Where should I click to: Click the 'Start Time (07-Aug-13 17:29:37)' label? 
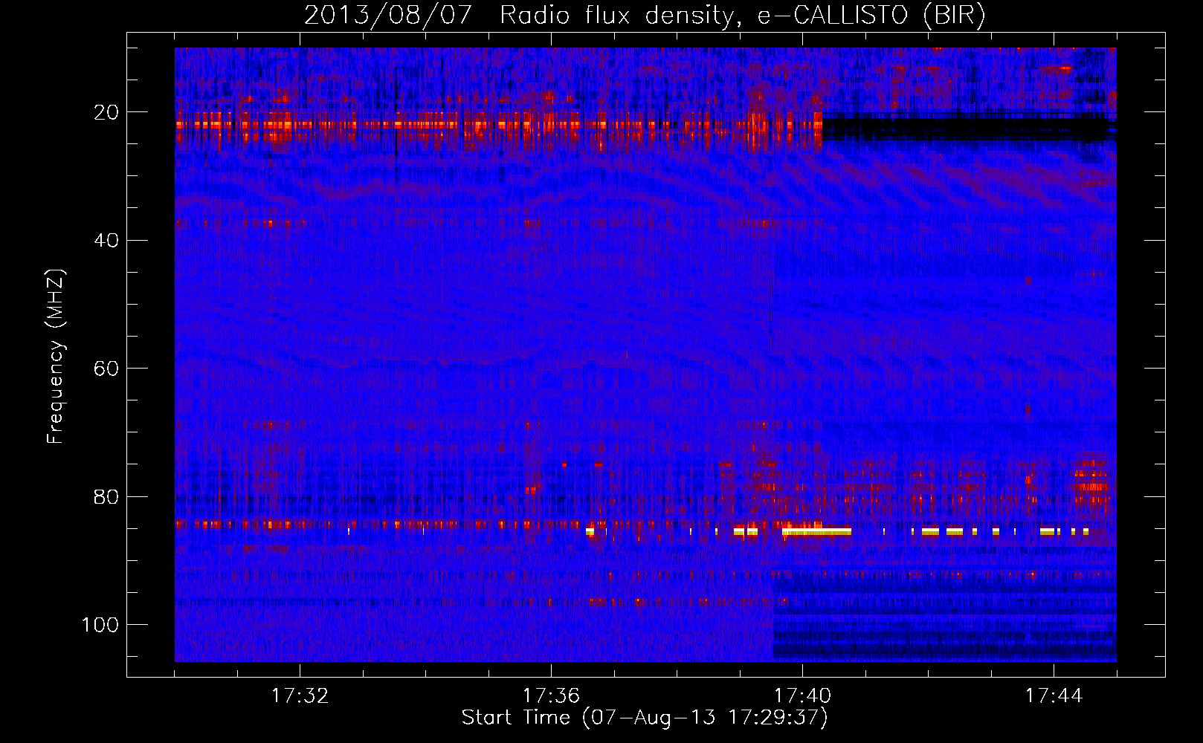[645, 718]
